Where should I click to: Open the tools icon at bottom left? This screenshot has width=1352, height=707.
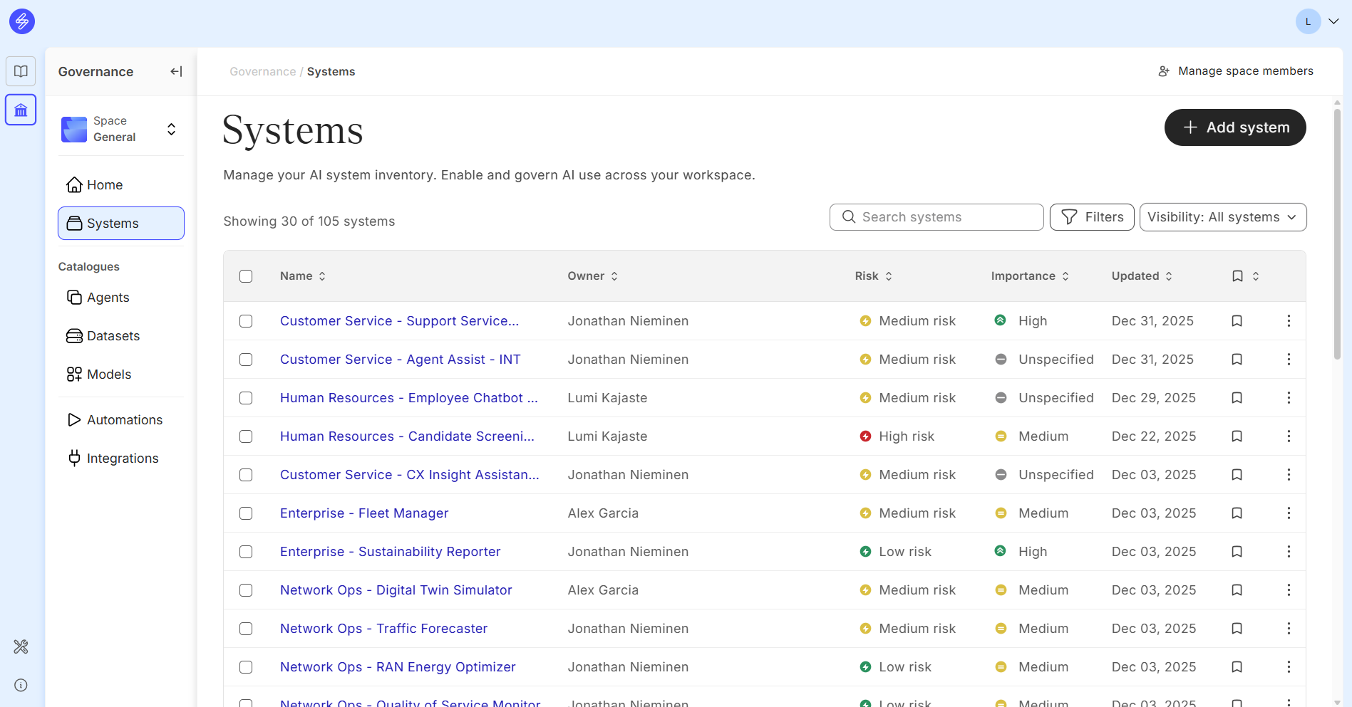pos(21,646)
